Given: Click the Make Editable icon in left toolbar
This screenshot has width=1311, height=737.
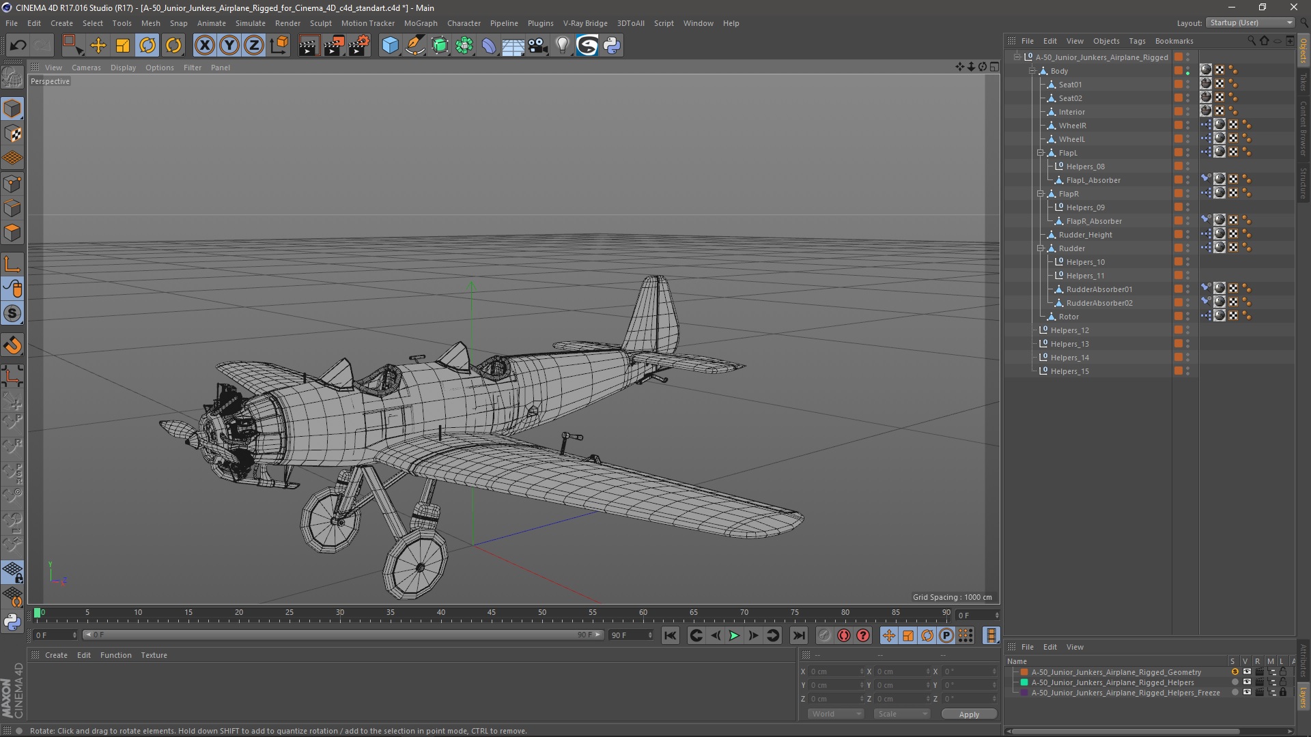Looking at the screenshot, I should 12,77.
